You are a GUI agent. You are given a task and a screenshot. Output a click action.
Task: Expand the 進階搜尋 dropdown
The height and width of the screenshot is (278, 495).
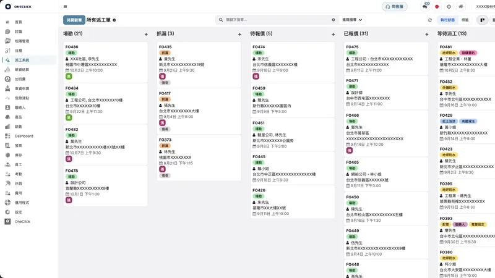[x=352, y=20]
